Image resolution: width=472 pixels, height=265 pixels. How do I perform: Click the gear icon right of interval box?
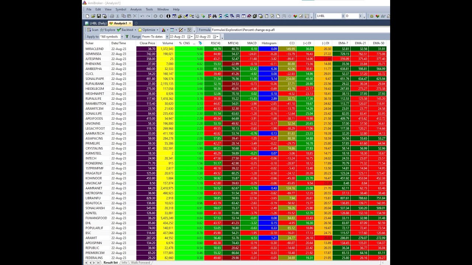click(x=372, y=16)
